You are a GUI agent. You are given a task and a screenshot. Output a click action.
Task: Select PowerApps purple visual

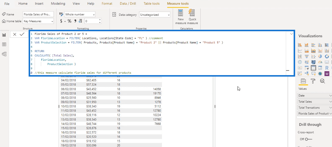pos(327,73)
